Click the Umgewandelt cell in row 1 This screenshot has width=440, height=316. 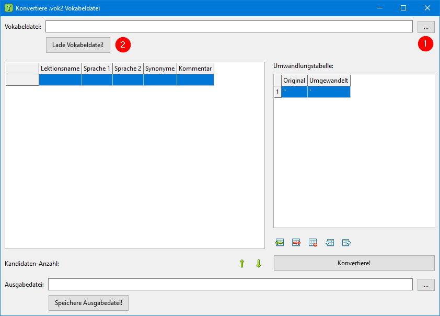[329, 92]
